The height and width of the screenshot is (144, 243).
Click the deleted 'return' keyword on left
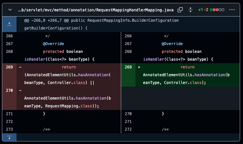(x=69, y=67)
